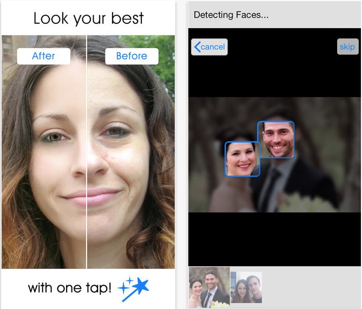Open the selfie couple thumbnail

click(246, 287)
